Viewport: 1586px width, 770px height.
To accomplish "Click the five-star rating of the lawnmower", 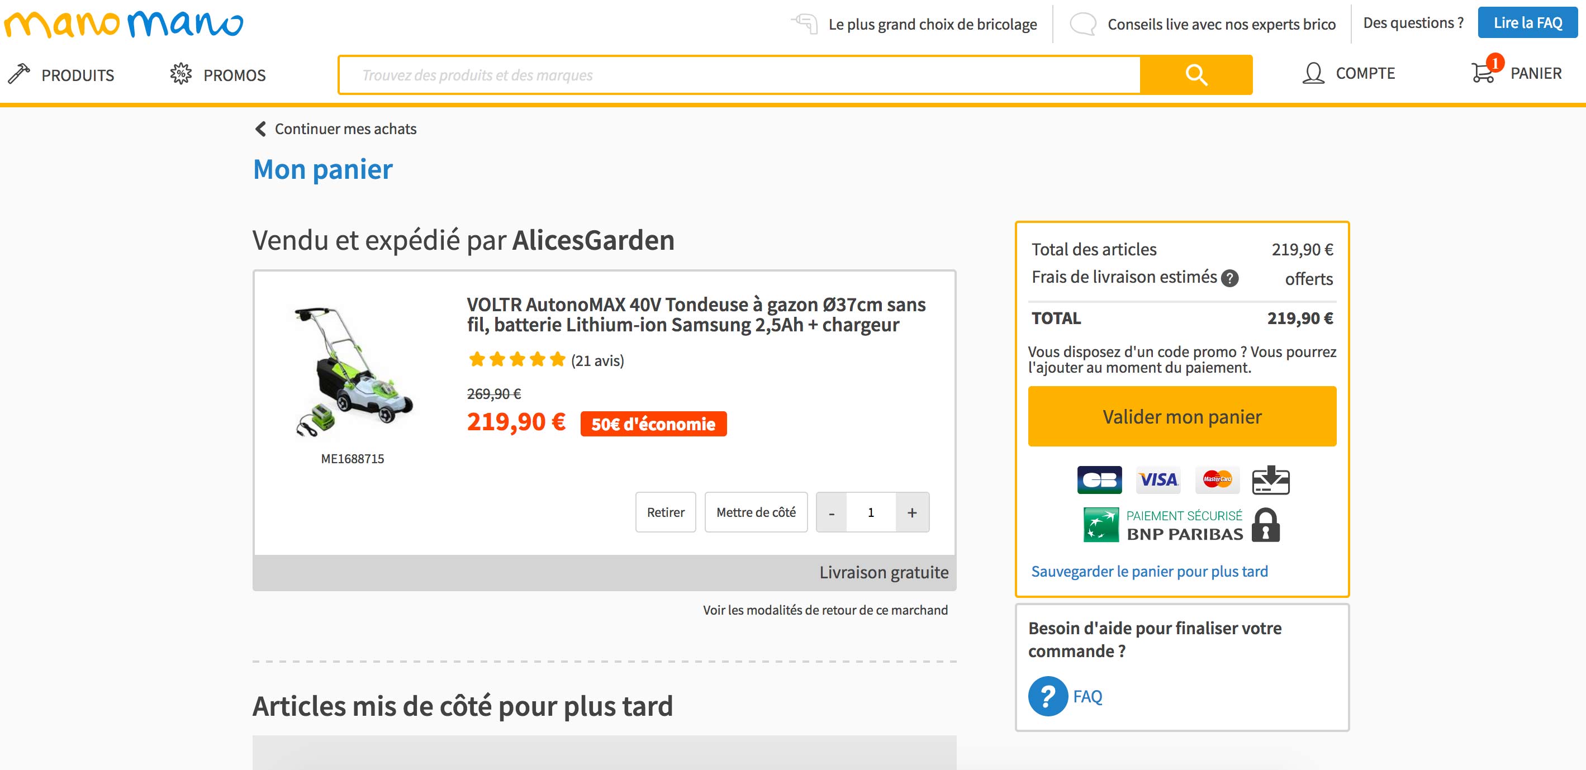I will pos(516,359).
